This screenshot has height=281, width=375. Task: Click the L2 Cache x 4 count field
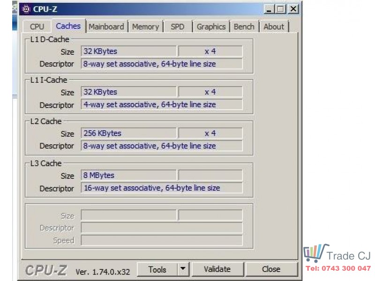click(x=210, y=133)
